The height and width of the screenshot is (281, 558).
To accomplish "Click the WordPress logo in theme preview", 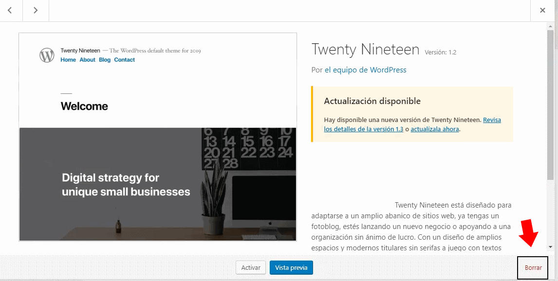I will (x=47, y=55).
